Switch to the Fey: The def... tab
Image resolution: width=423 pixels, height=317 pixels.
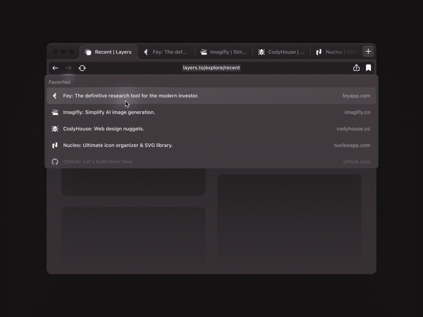point(166,52)
